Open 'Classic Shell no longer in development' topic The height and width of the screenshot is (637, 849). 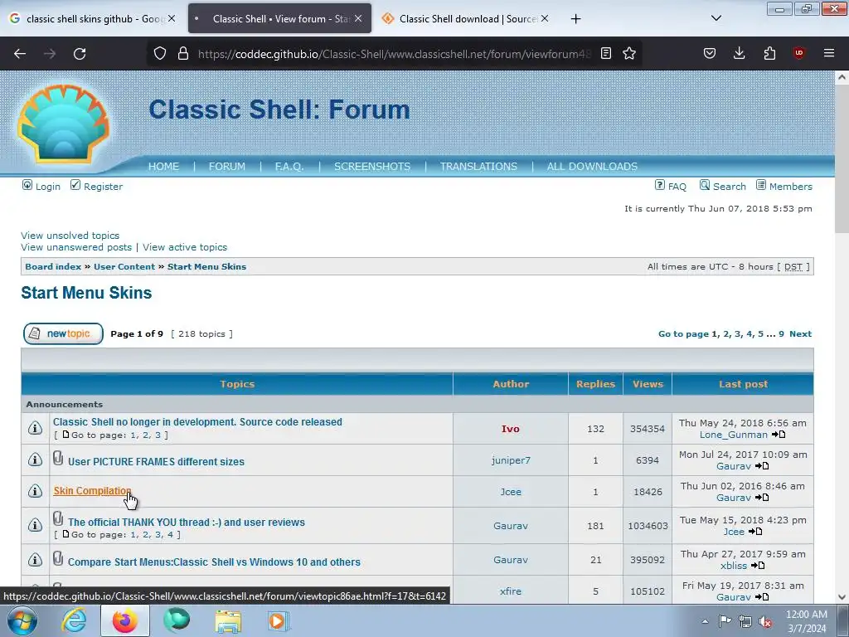point(197,422)
